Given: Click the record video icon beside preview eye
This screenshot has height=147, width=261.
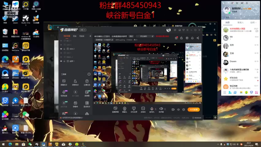Looking at the screenshot, I should [173, 109].
